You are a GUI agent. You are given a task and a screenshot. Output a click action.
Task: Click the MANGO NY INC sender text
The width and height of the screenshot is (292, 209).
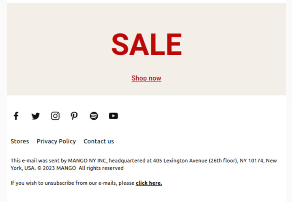pos(87,161)
